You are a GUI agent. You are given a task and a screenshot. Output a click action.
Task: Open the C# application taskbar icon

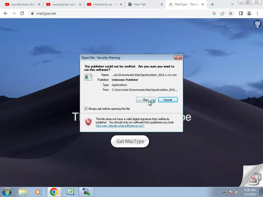coord(71,192)
